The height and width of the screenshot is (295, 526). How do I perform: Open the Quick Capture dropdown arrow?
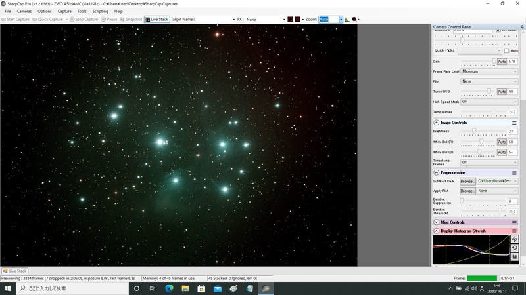click(x=66, y=20)
